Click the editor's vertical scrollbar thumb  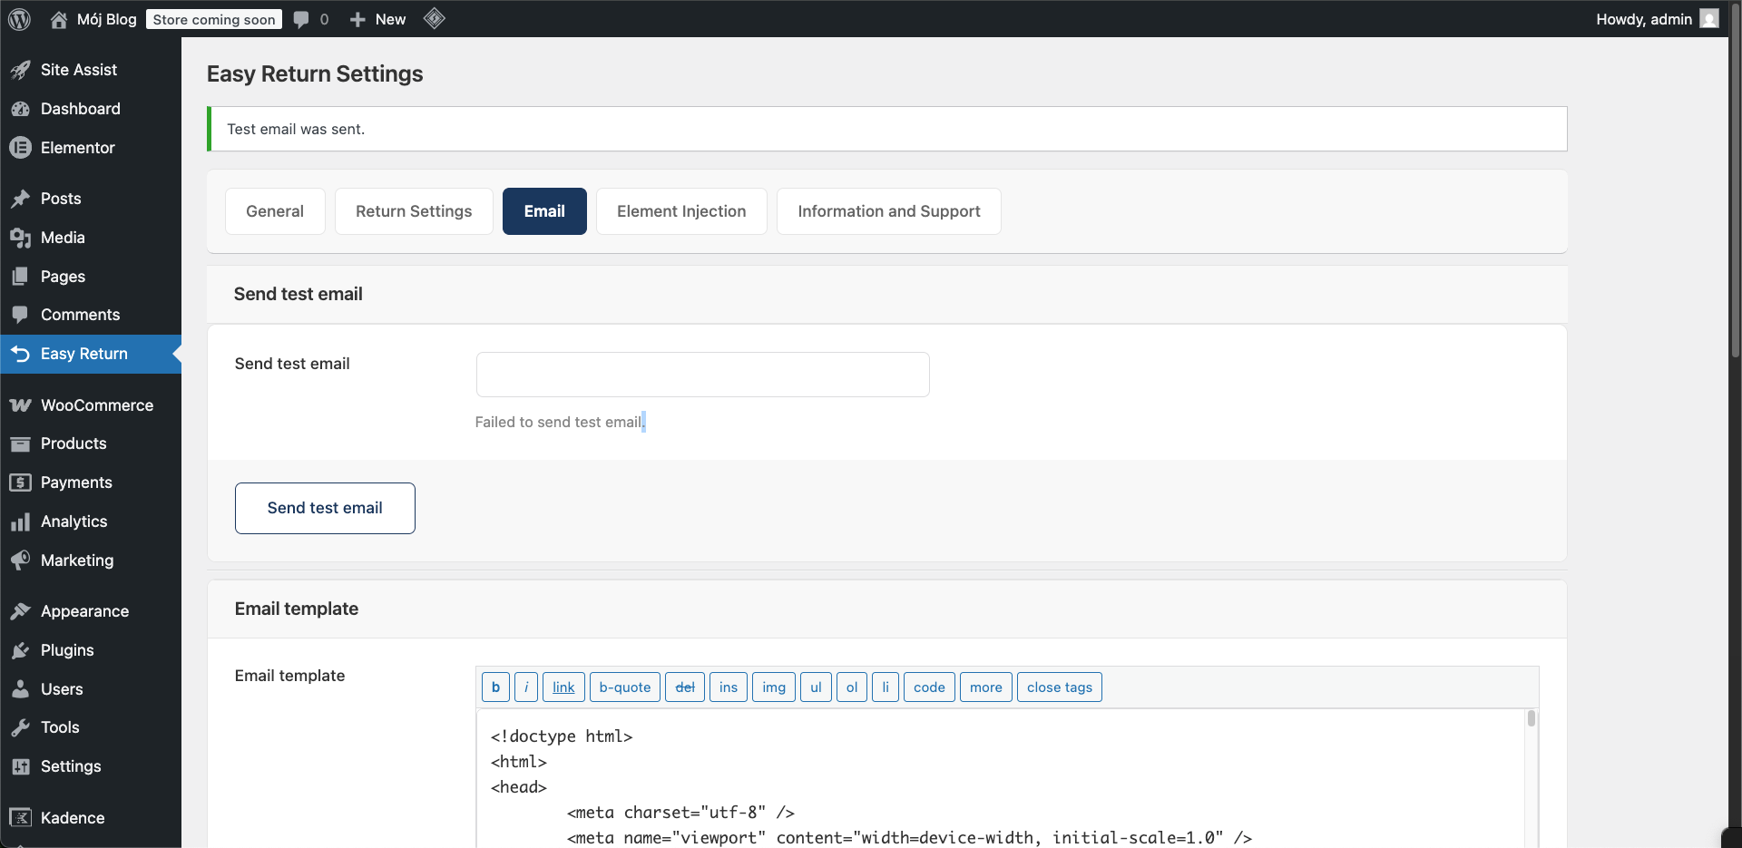(1532, 719)
